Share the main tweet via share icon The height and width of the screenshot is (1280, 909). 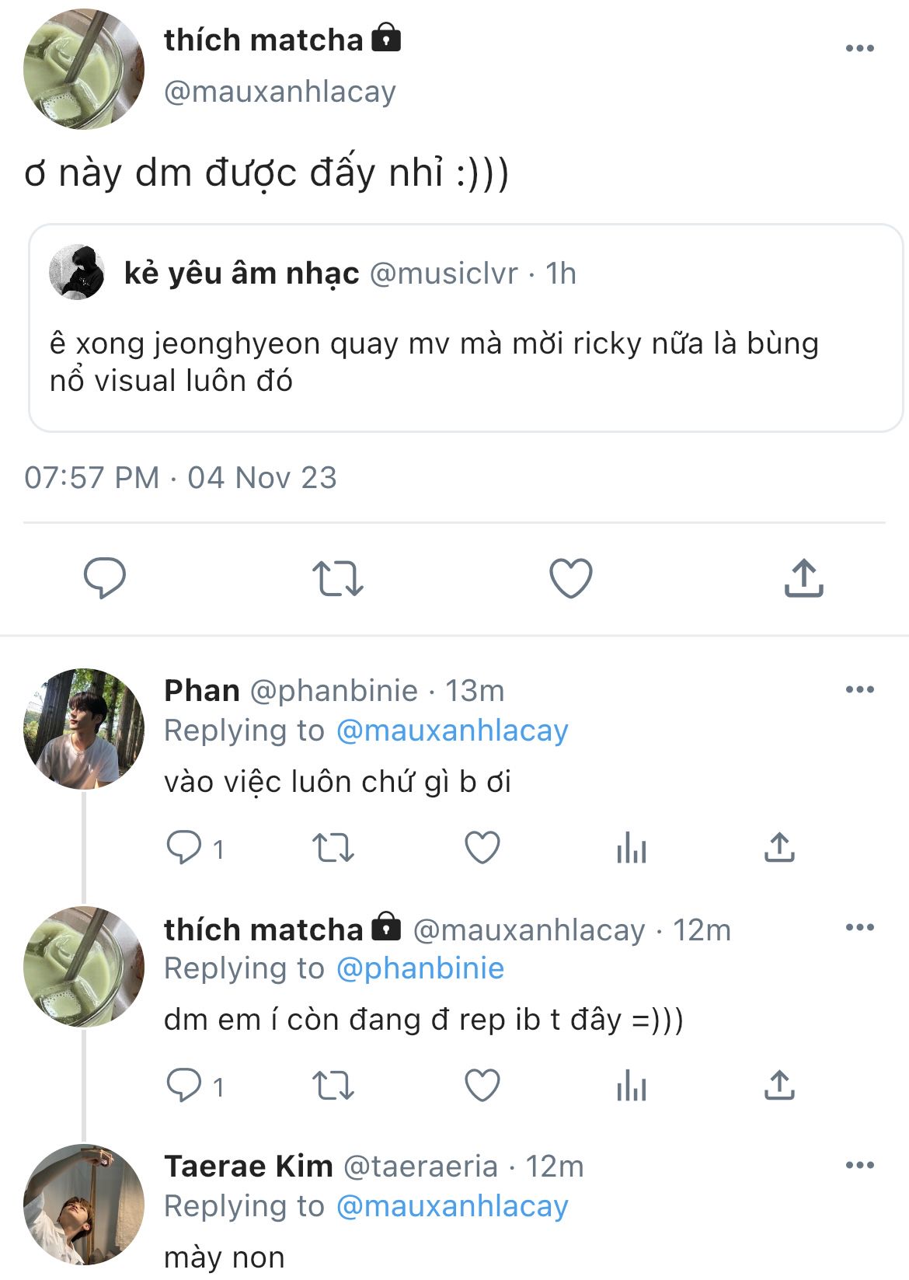point(803,578)
